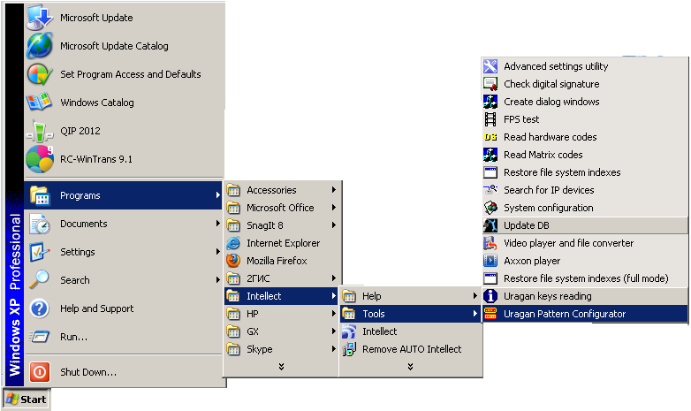The image size is (691, 411).
Task: Show more items in Programs menu chevron
Action: 281,367
